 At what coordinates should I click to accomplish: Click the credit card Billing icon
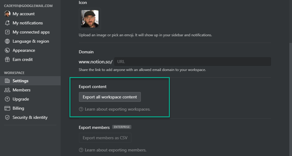(7, 108)
